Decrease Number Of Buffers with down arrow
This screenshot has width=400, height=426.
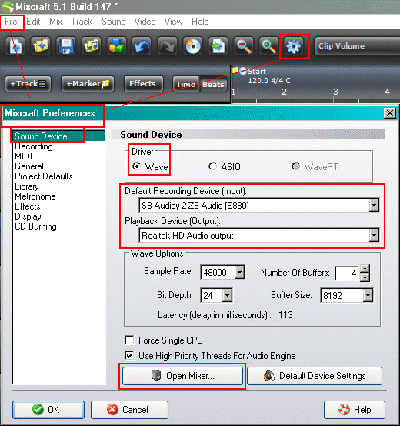365,277
